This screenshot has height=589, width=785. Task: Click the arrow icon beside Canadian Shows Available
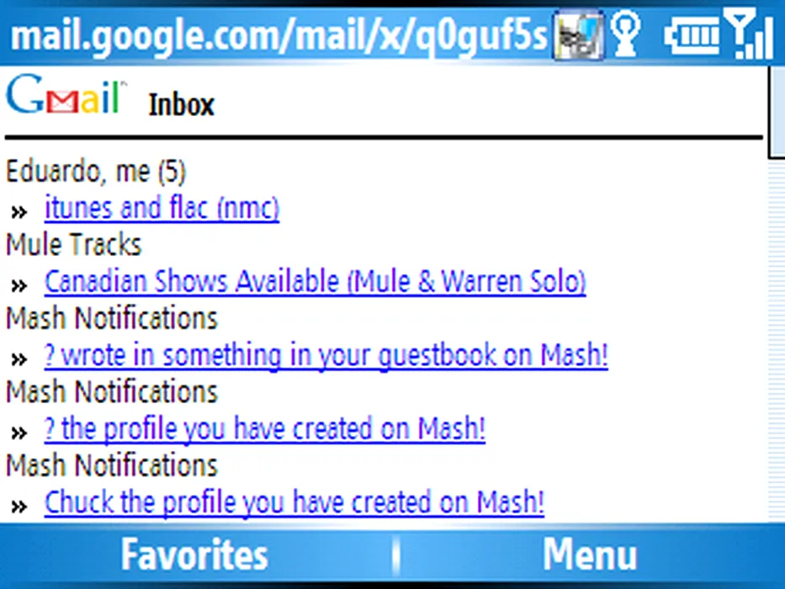[19, 286]
